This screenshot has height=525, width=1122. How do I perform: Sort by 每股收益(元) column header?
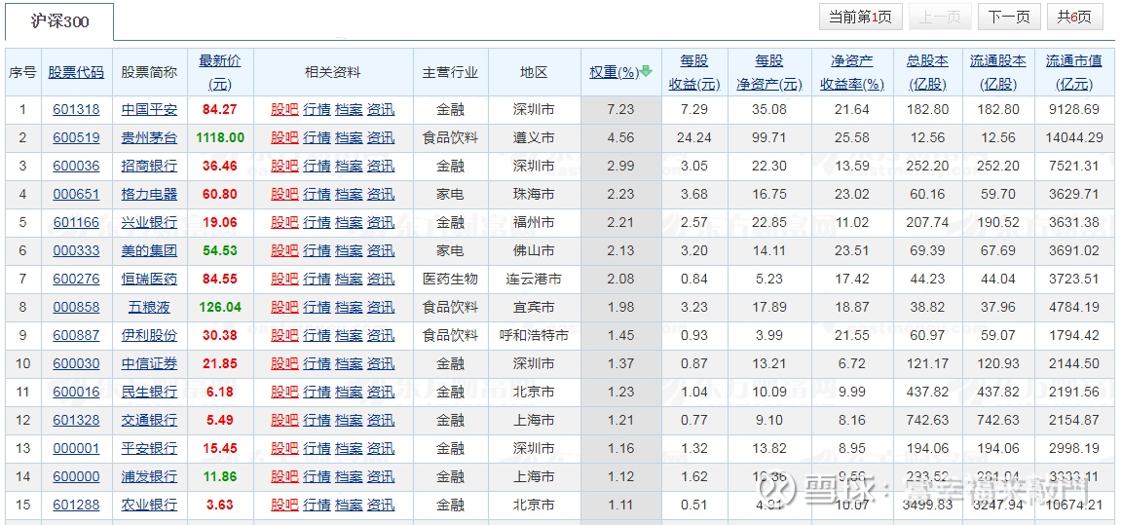[x=694, y=72]
